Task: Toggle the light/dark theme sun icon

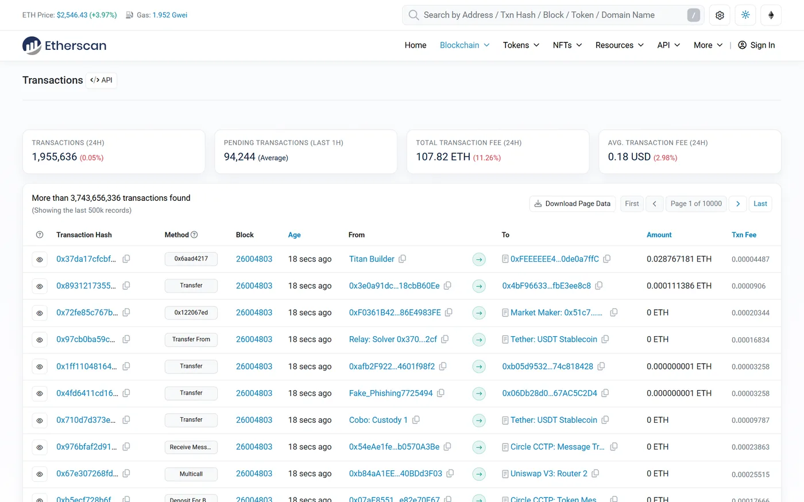Action: click(745, 15)
